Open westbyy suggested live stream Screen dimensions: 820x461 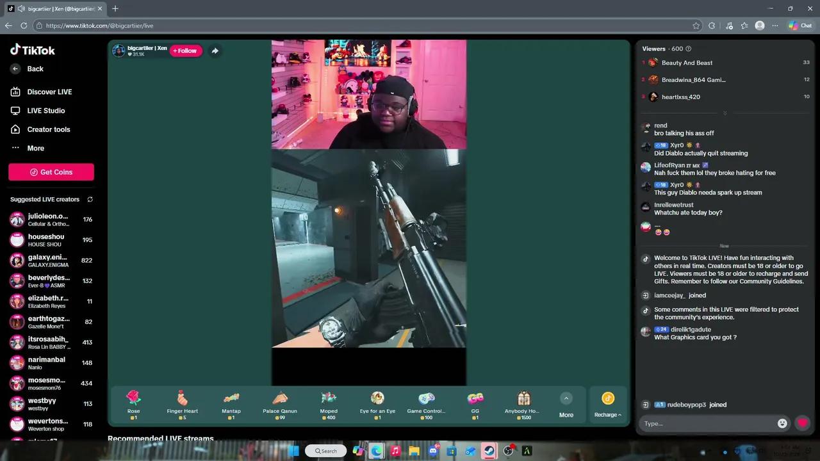(x=51, y=404)
